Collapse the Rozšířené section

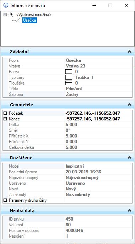(x=129, y=158)
